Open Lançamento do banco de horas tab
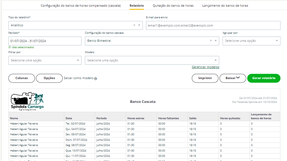 pyautogui.click(x=225, y=6)
